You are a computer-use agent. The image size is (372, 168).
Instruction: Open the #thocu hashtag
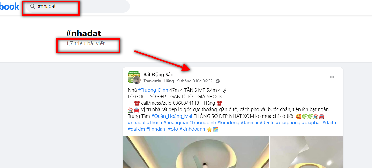coord(154,122)
